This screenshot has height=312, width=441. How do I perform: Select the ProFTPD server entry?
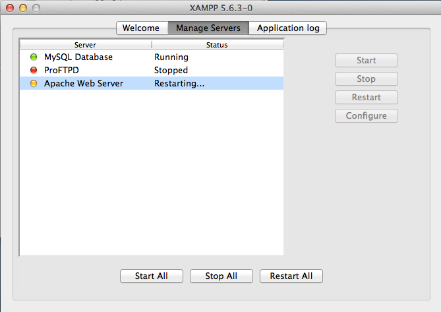[x=61, y=71]
